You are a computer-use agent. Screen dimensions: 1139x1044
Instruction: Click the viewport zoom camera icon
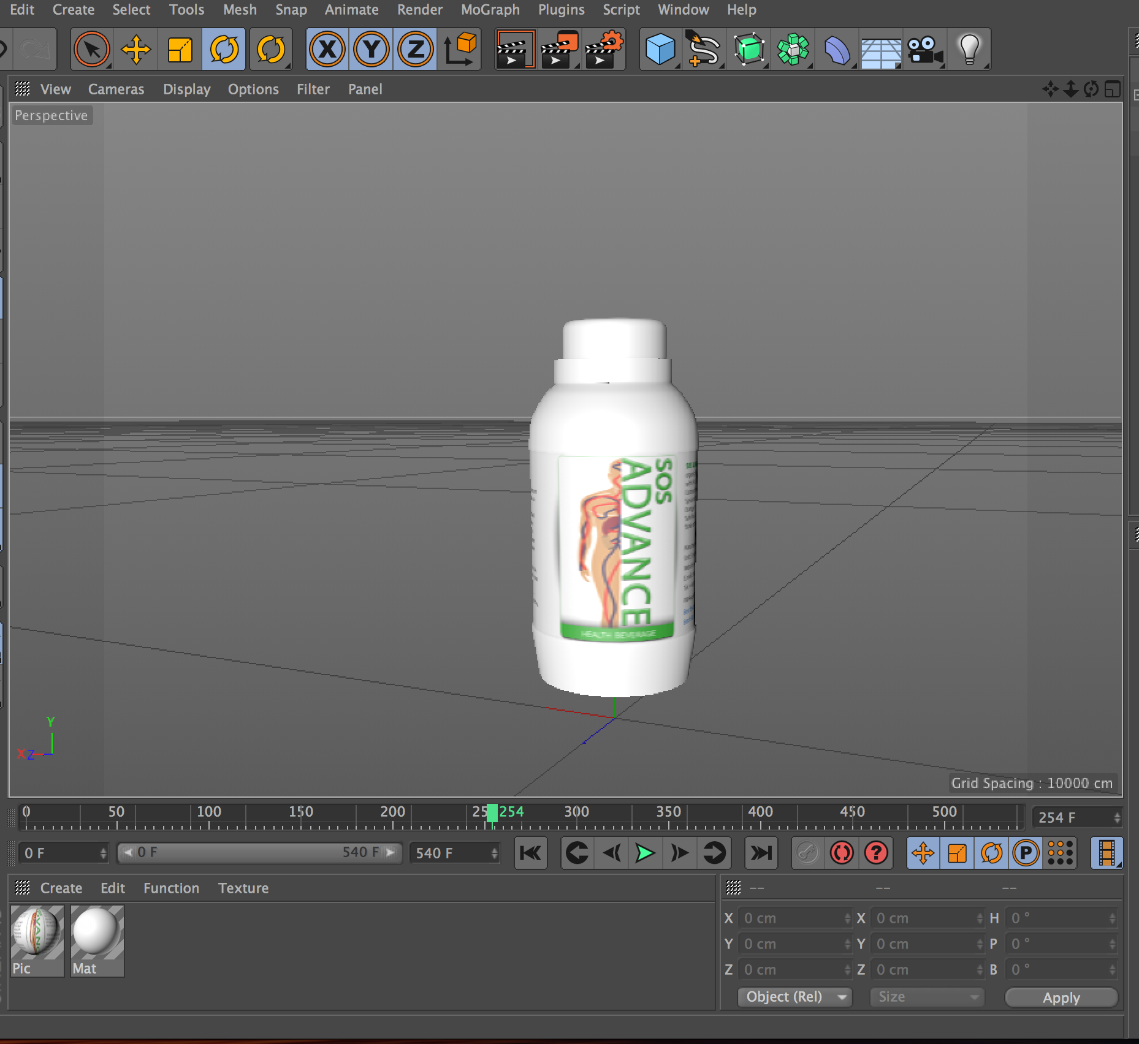coord(1070,89)
